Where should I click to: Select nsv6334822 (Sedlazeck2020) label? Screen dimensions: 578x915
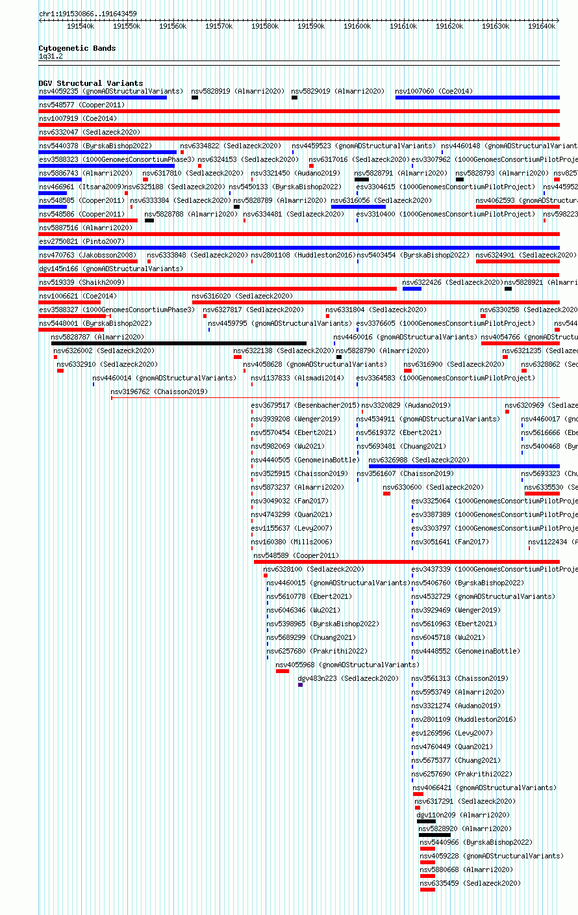(x=231, y=146)
